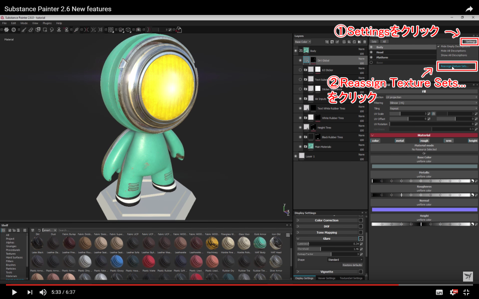Switch to the TextureSet Settings tab
Screen dimensions: 479x299
(351, 278)
